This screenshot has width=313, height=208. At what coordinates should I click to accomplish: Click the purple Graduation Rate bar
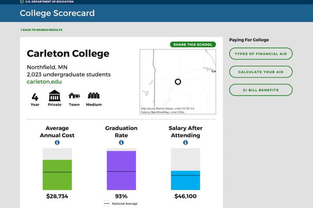[121, 170]
